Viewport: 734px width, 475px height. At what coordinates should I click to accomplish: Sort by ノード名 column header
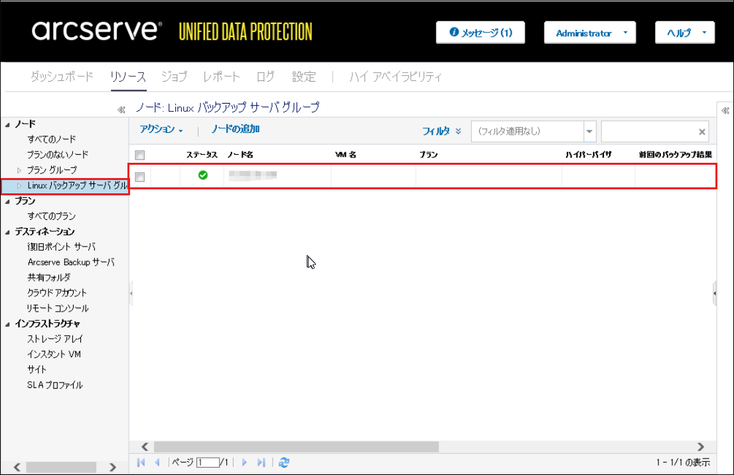pos(240,155)
